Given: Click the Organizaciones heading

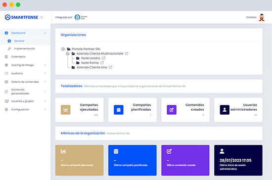Looking at the screenshot, I should 73,35.
